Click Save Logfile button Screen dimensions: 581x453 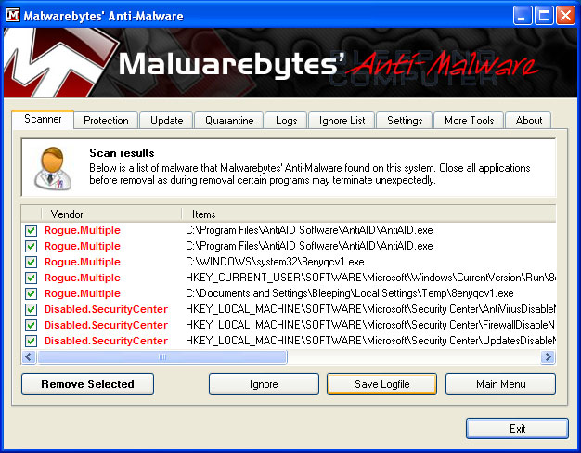(382, 383)
